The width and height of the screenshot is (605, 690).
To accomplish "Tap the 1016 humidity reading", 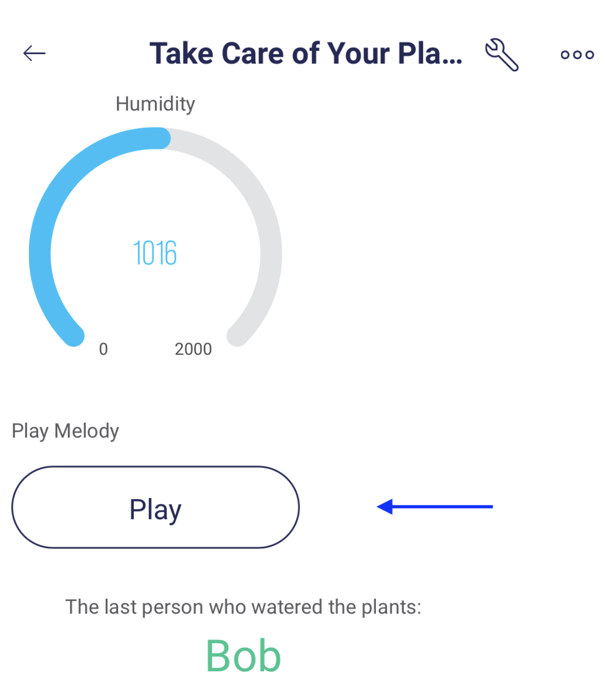I will coord(155,253).
